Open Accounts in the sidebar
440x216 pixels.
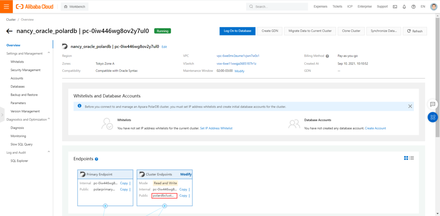[17, 78]
